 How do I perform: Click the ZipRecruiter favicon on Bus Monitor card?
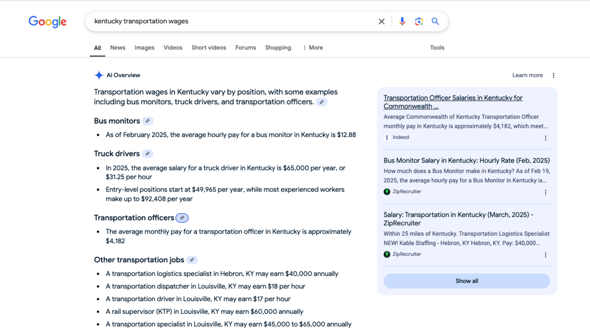[387, 192]
